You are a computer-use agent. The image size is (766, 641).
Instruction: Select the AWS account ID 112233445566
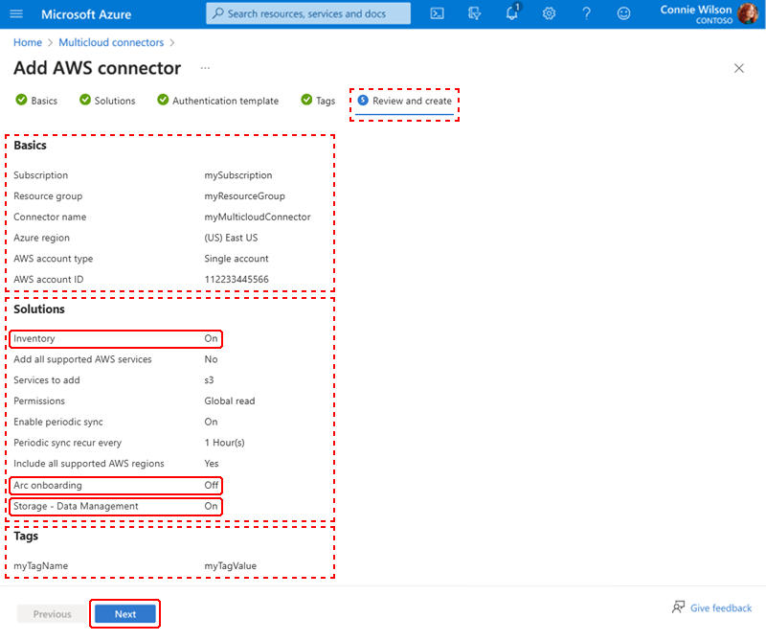coord(237,279)
